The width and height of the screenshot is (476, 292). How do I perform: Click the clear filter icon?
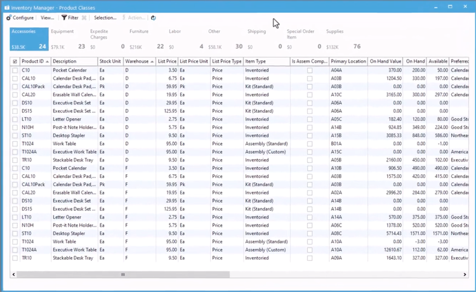[84, 18]
